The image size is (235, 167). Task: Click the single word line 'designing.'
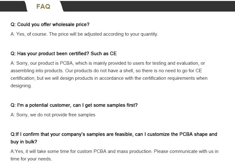point(21,86)
